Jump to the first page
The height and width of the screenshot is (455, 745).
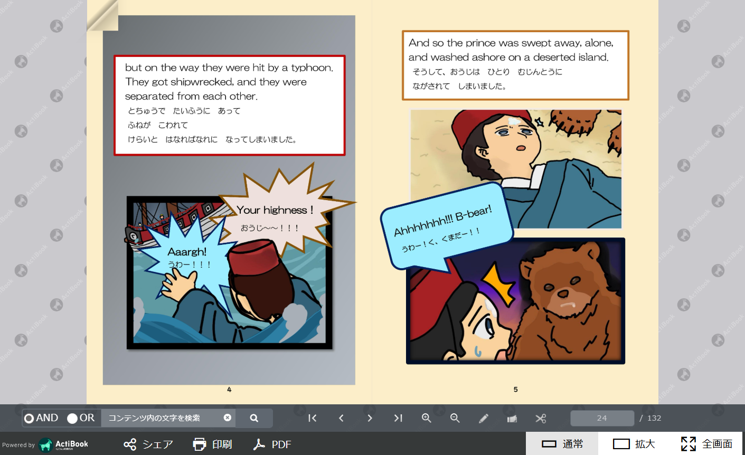[x=313, y=418]
